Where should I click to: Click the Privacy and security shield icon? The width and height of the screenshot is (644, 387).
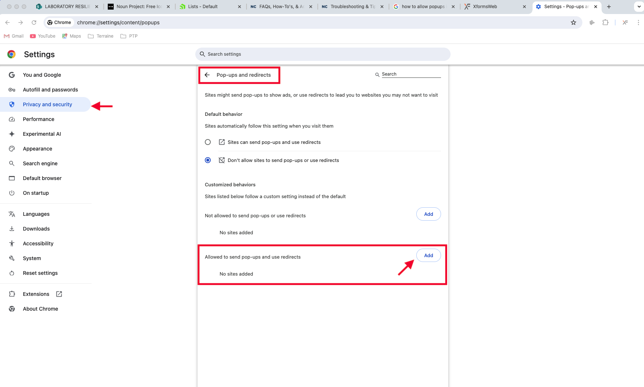(x=12, y=104)
